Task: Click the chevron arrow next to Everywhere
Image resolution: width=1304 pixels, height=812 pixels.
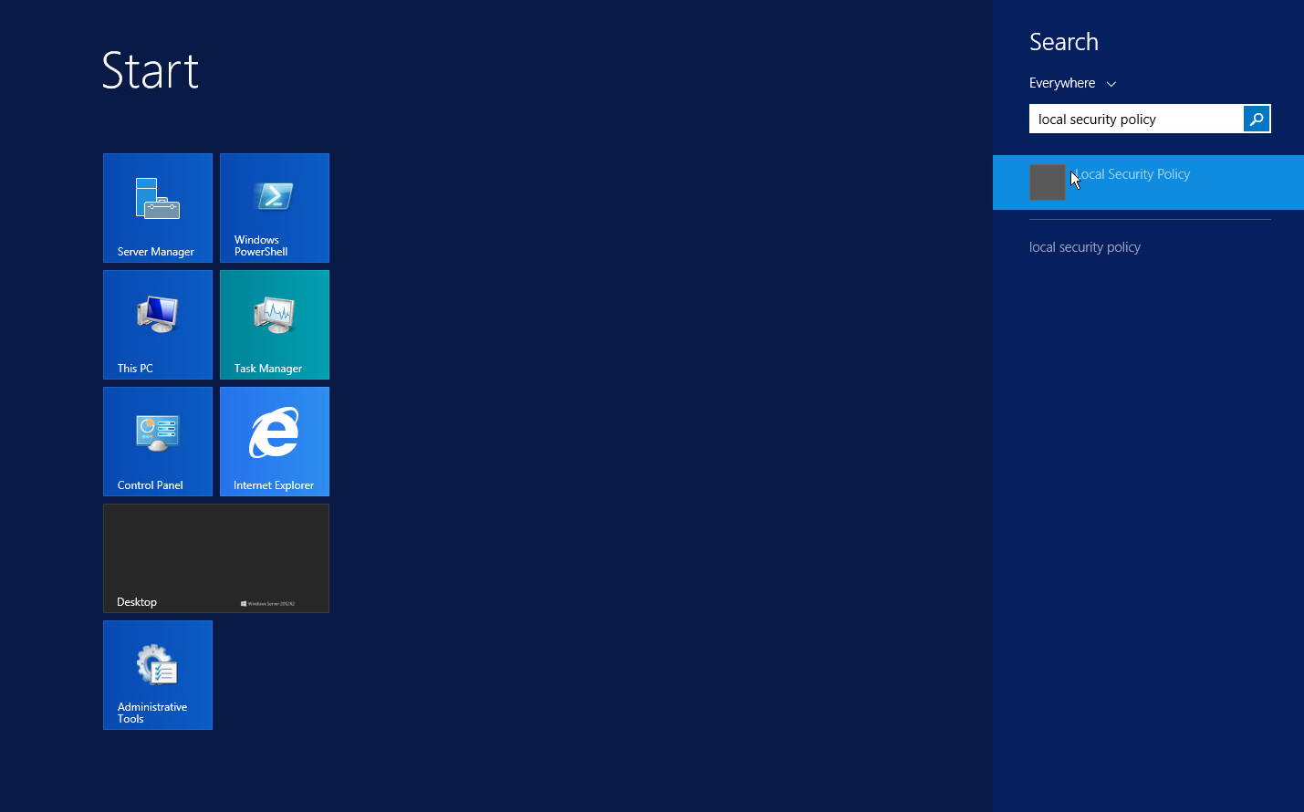Action: click(x=1111, y=84)
